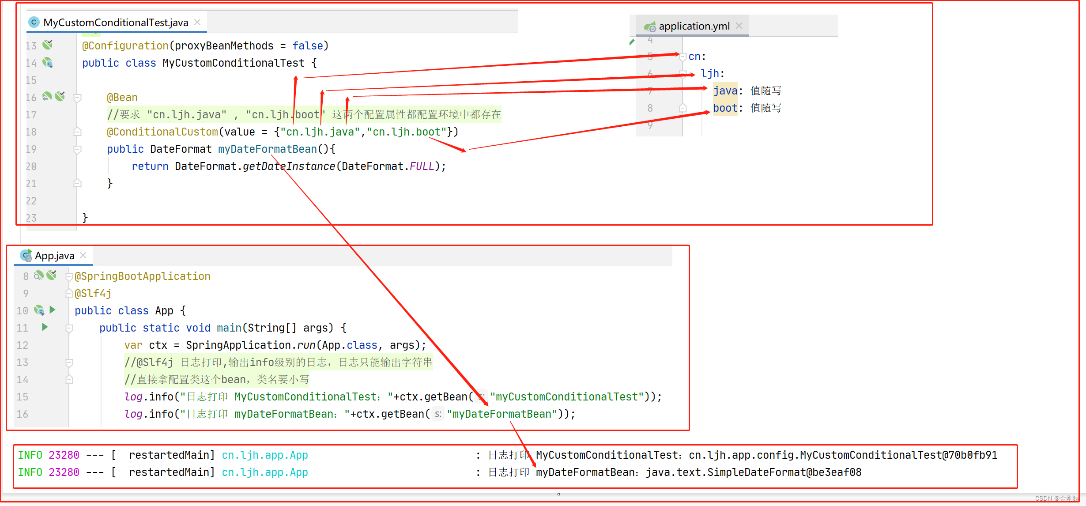
Task: Collapse the cn: node in application.yml
Action: (683, 57)
